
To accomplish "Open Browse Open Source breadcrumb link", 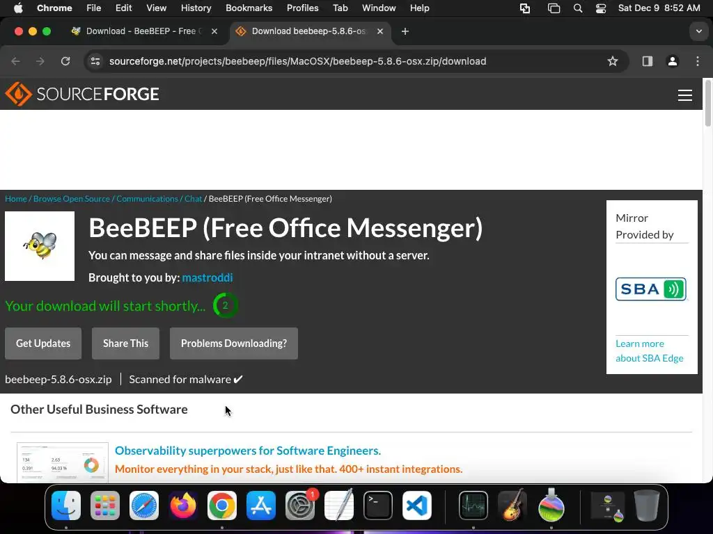I will click(x=72, y=199).
